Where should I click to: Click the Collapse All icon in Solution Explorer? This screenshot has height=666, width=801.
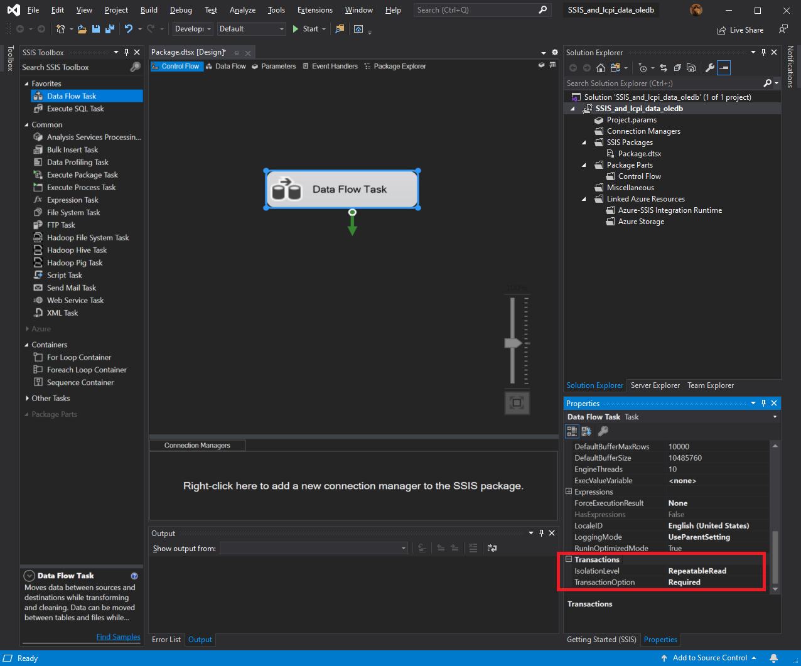click(x=677, y=68)
